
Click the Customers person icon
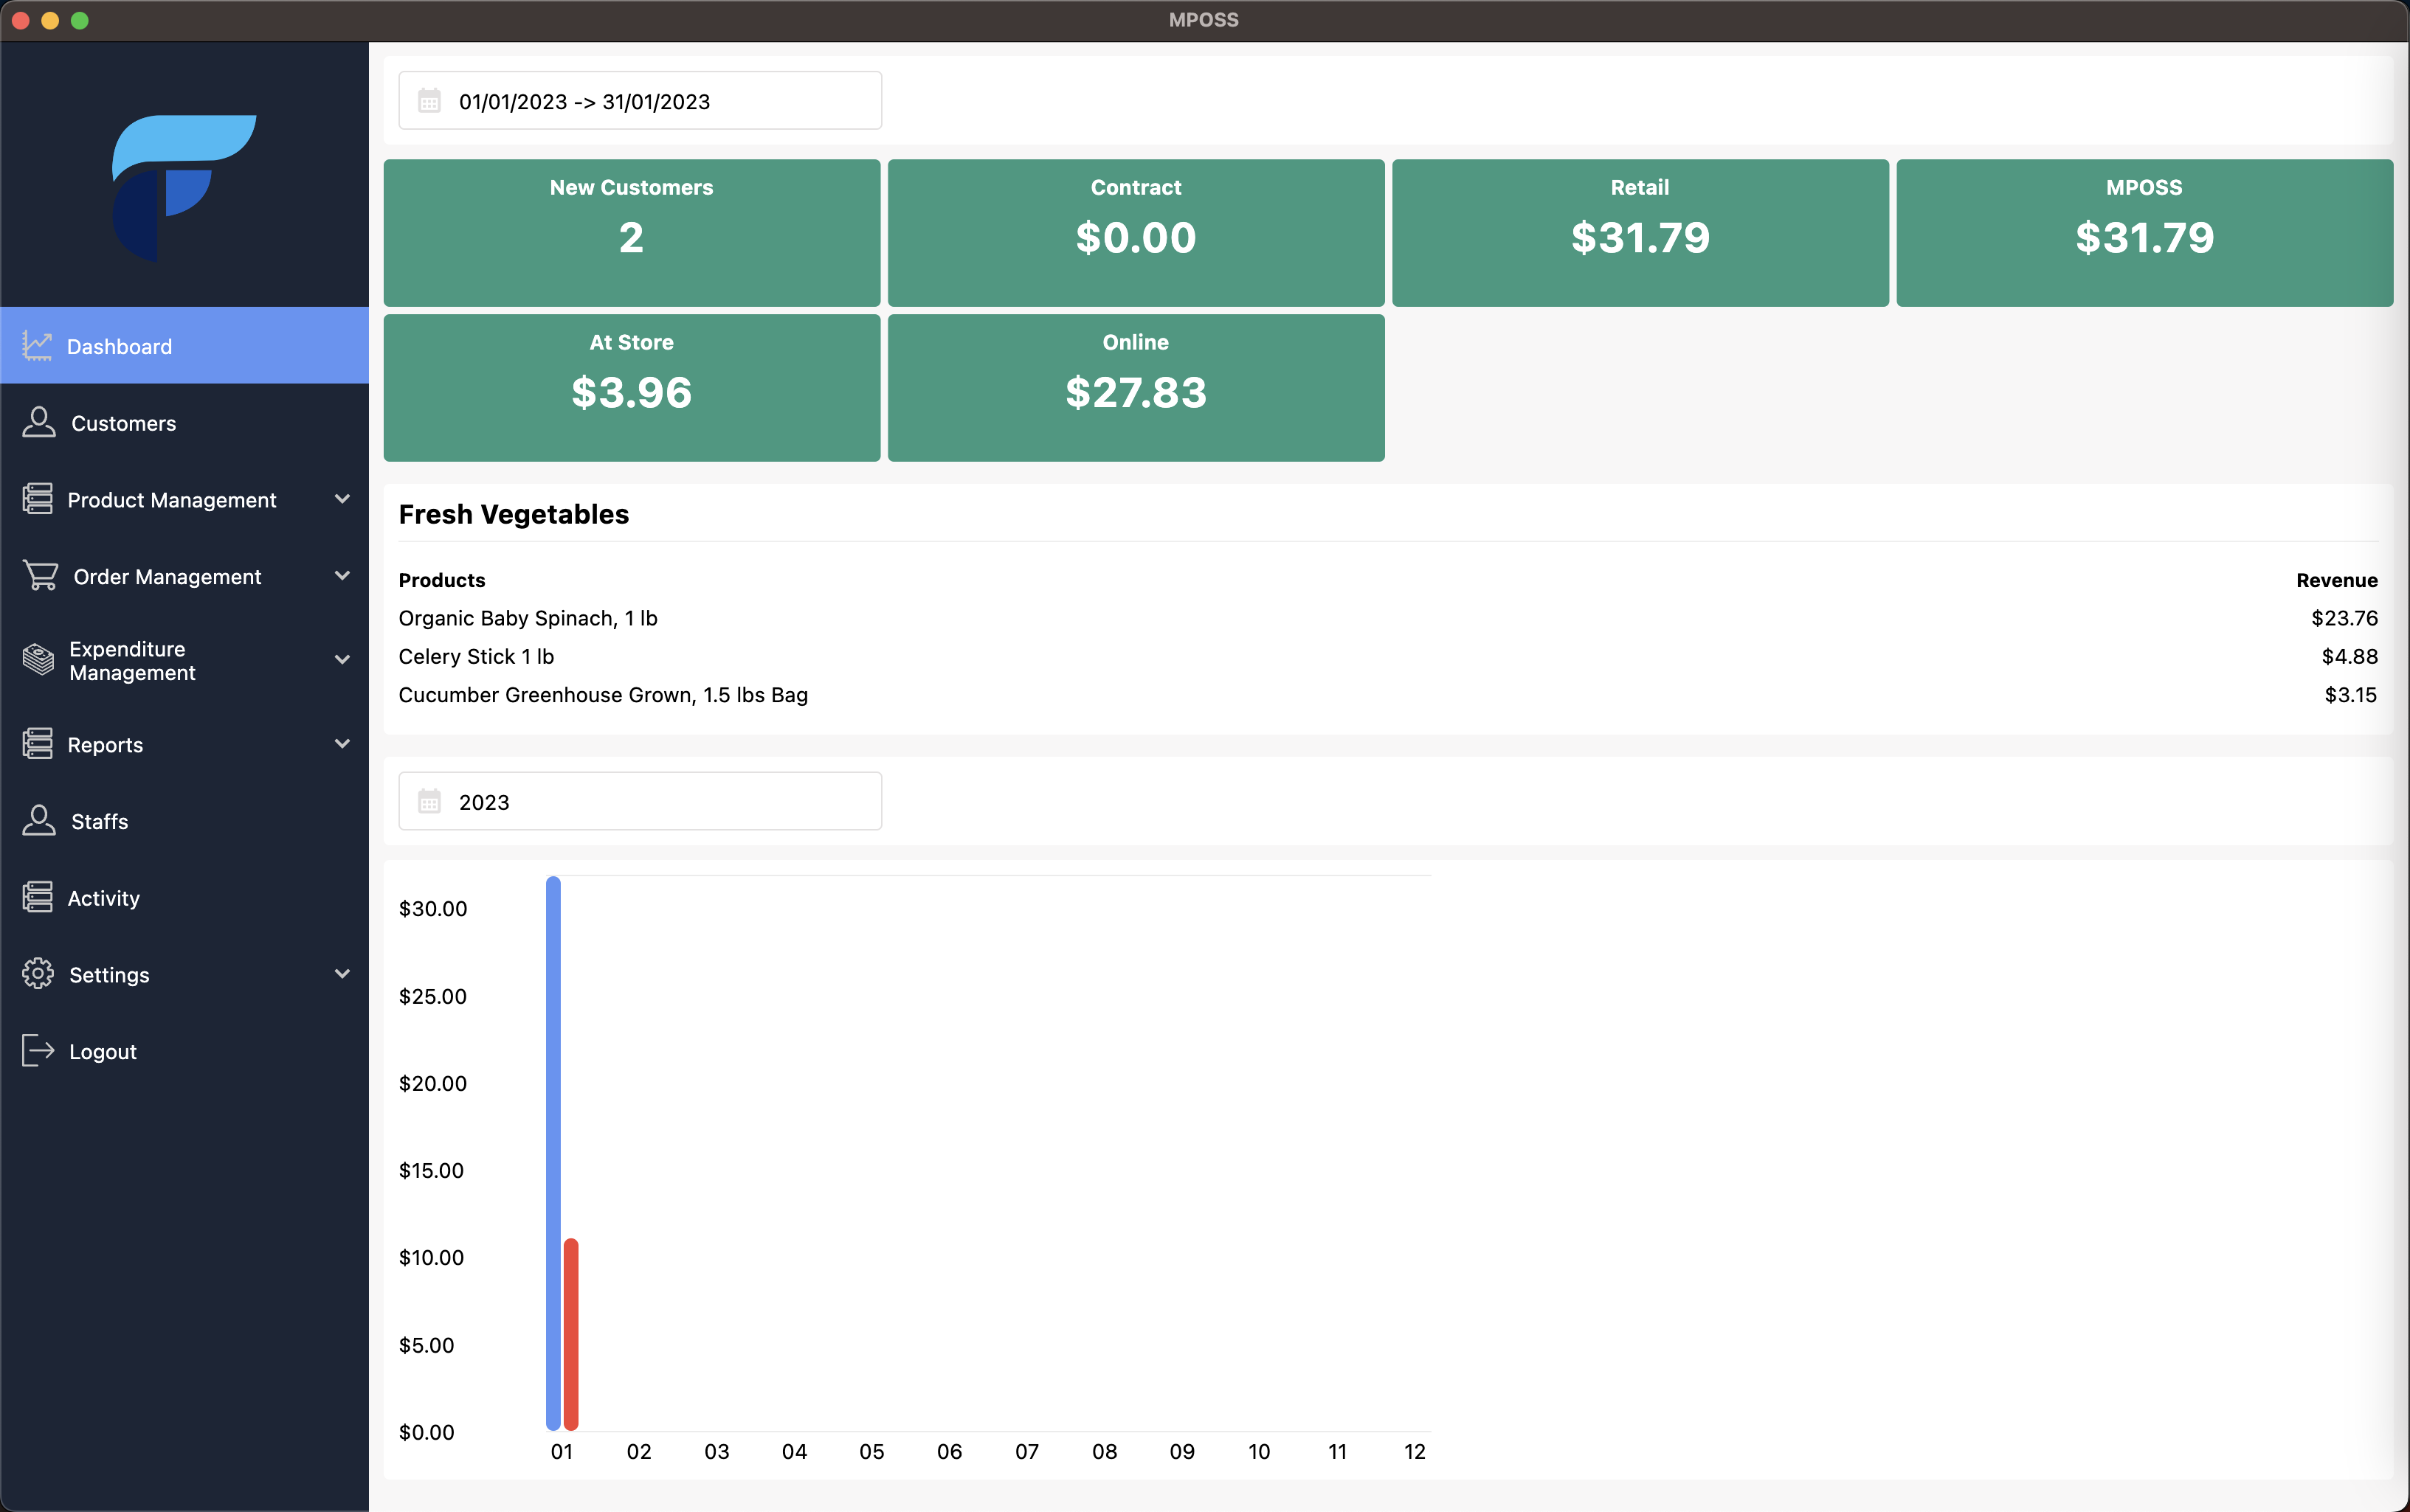[39, 423]
